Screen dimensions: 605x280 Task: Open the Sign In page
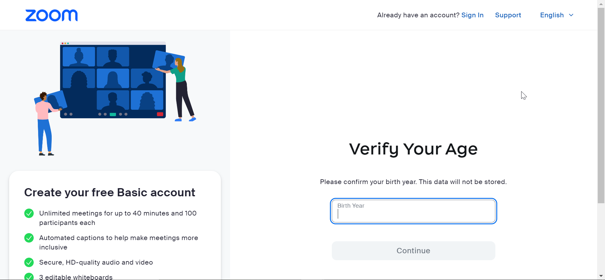click(472, 15)
